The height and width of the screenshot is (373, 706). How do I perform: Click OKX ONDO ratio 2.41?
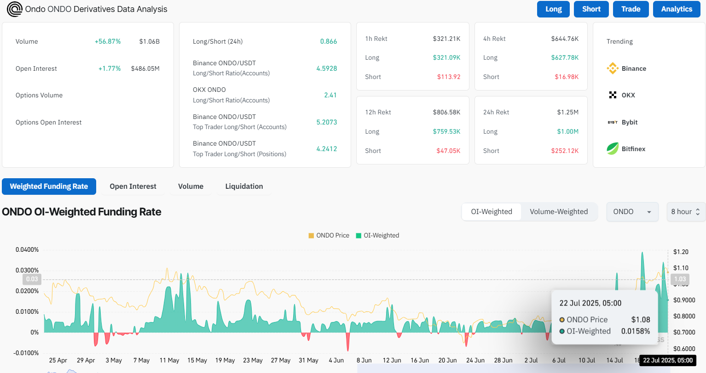pyautogui.click(x=330, y=95)
